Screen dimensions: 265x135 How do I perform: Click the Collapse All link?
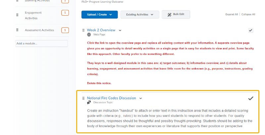(x=248, y=15)
